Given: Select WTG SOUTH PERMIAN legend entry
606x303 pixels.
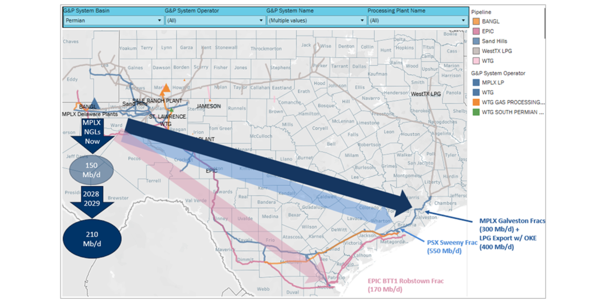Looking at the screenshot, I should pyautogui.click(x=513, y=112).
